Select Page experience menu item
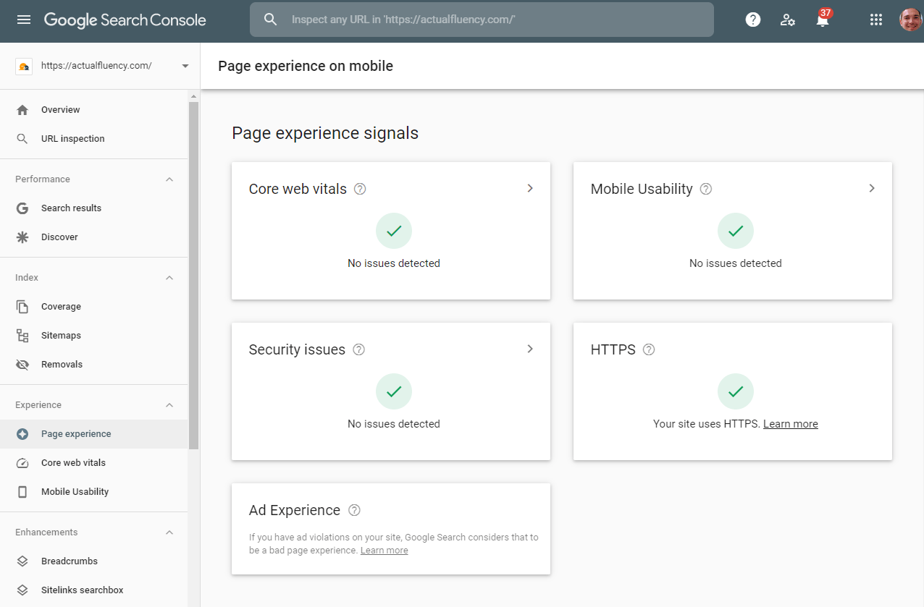The height and width of the screenshot is (607, 924). point(94,434)
